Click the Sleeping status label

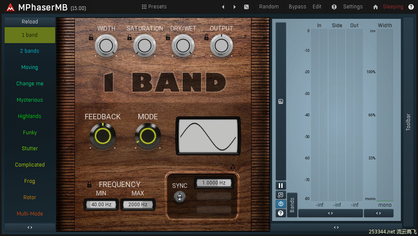(393, 7)
